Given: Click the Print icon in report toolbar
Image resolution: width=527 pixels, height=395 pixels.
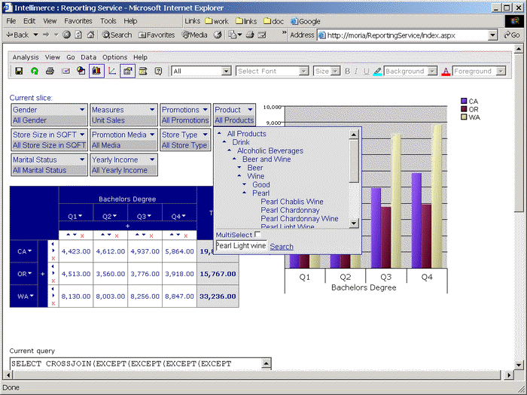Looking at the screenshot, I should point(50,71).
